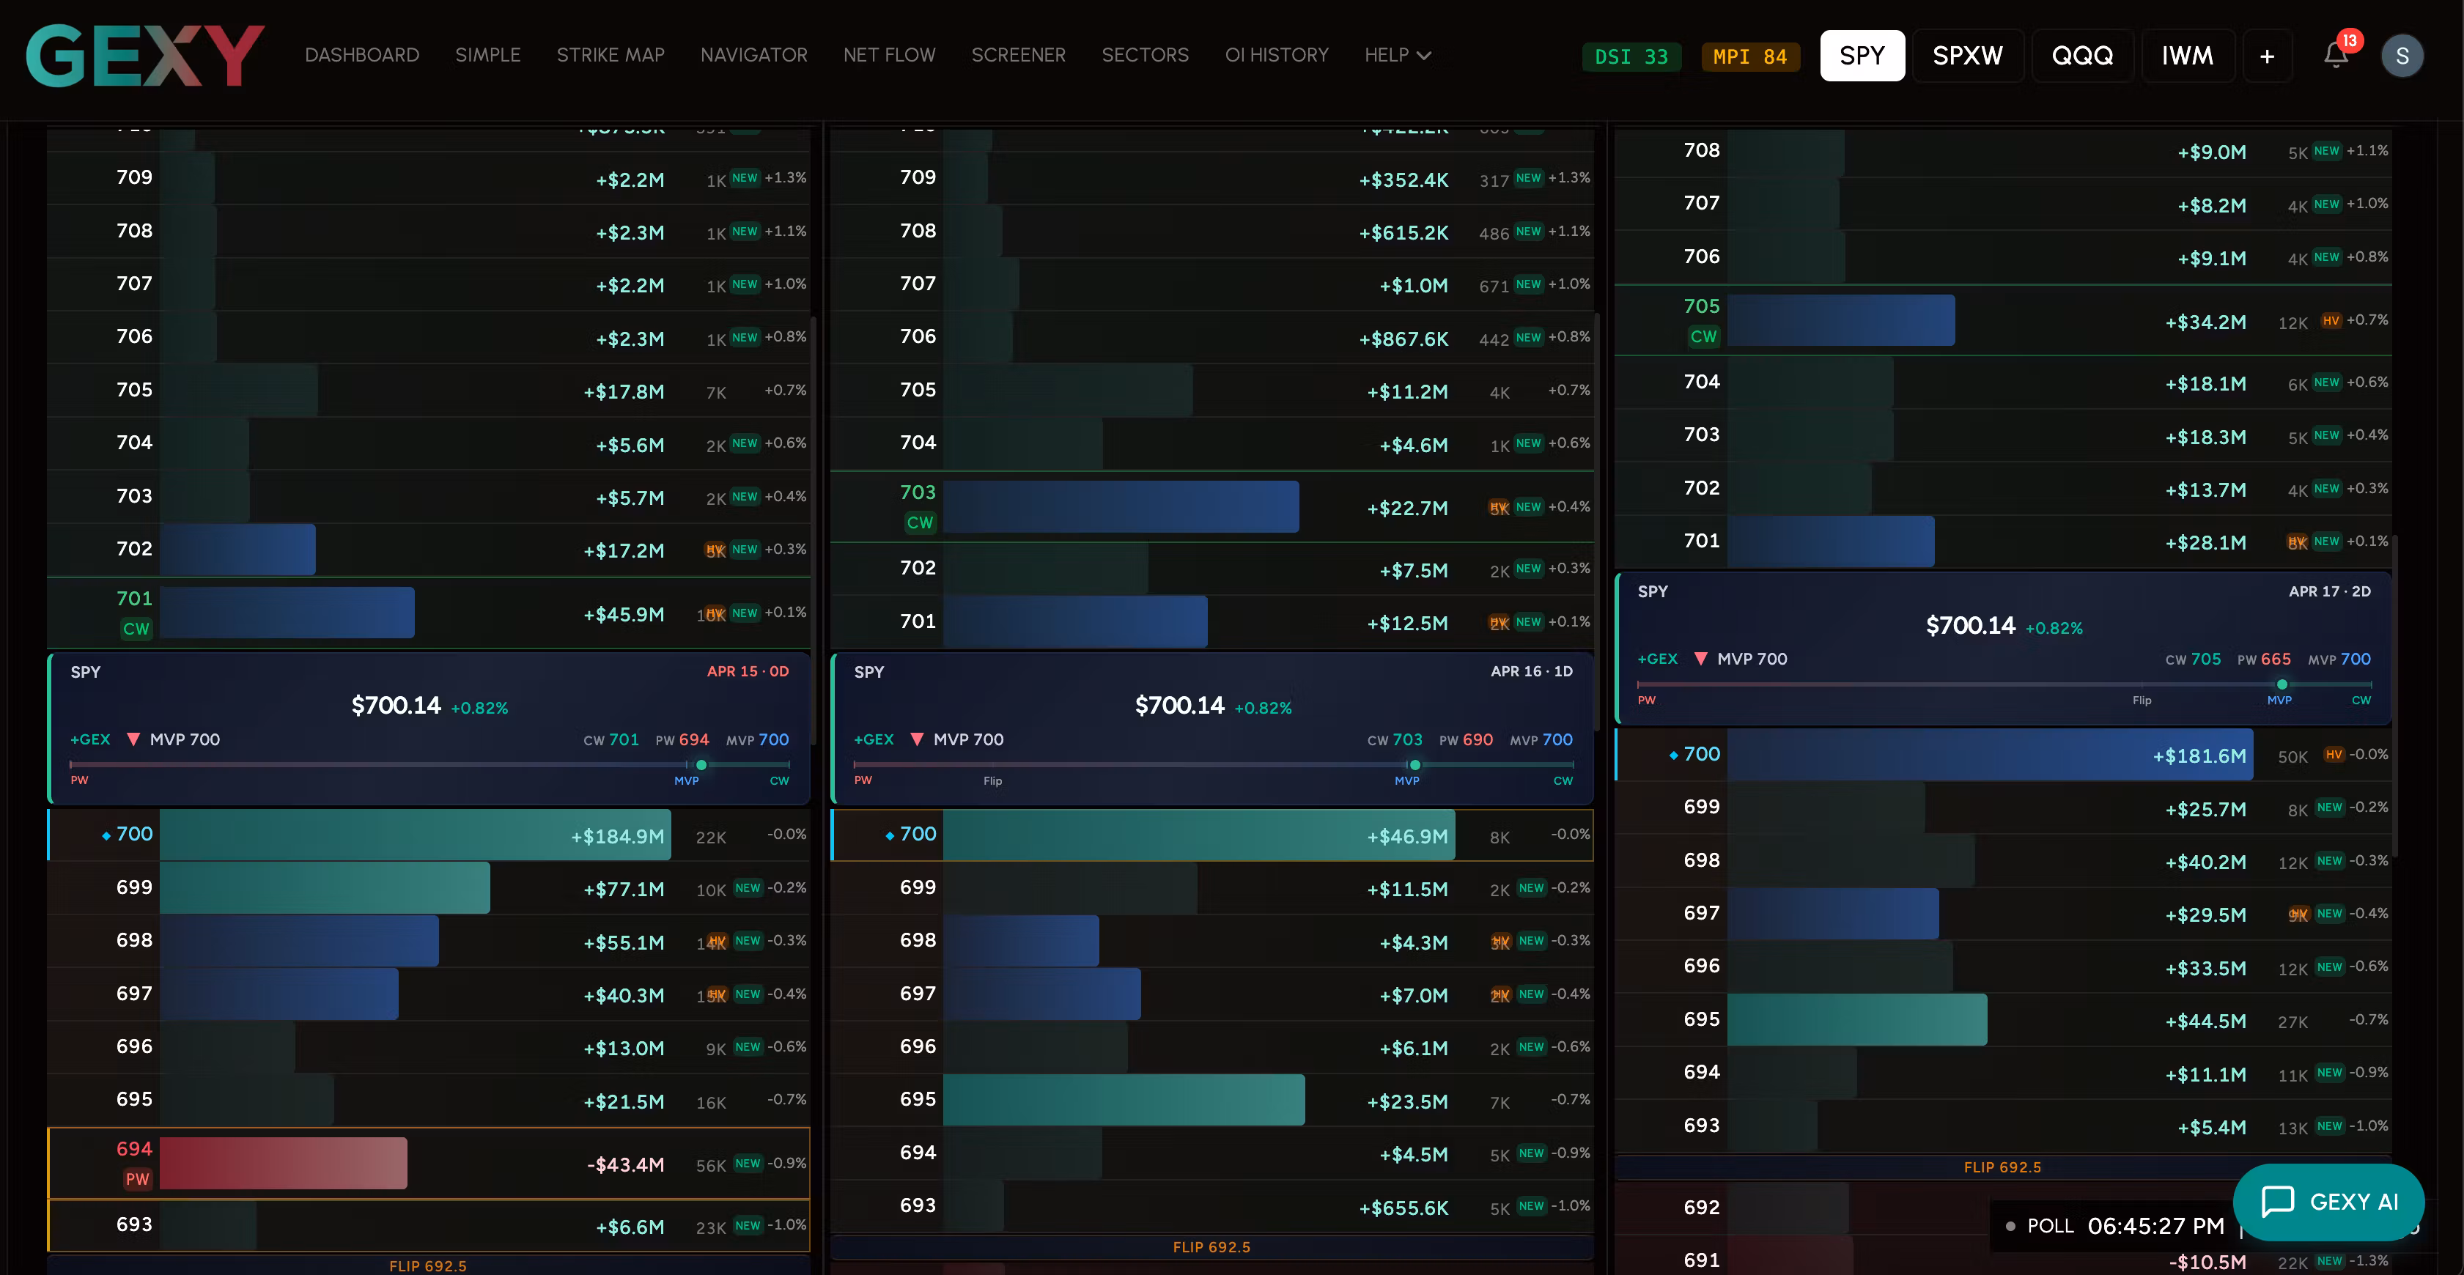
Task: Click the HV badge on the +$34.2M row
Action: point(2331,320)
